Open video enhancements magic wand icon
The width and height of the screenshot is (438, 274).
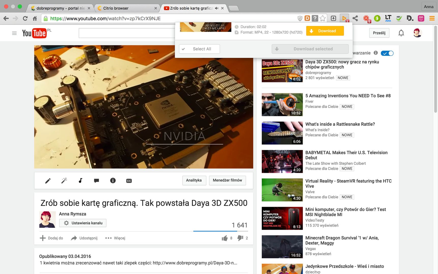tap(64, 181)
